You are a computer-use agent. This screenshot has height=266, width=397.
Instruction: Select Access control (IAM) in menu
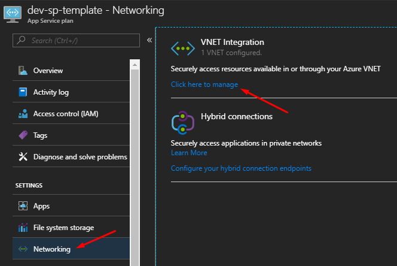(66, 114)
